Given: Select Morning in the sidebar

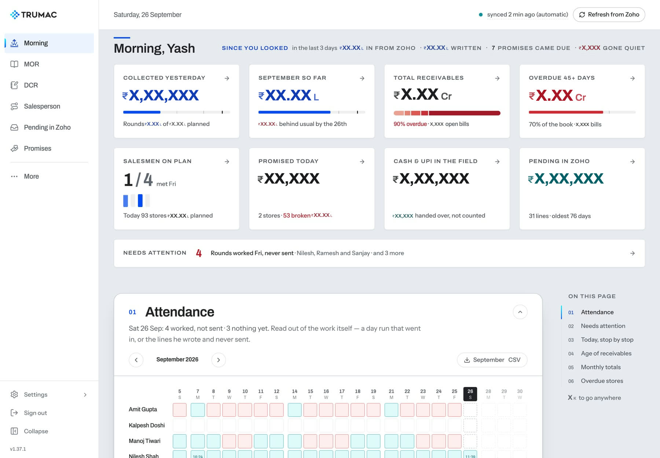Looking at the screenshot, I should 49,43.
